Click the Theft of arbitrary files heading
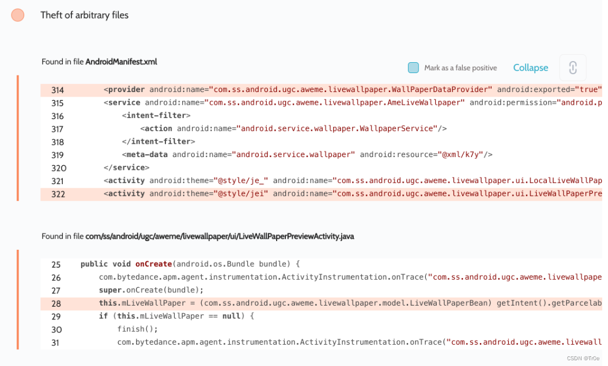This screenshot has height=366, width=608. 84,15
